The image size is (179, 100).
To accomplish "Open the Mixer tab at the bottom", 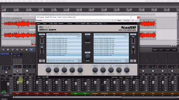I will [4, 99].
